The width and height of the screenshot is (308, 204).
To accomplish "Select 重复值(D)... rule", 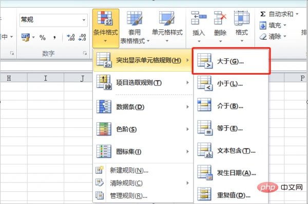I will pos(231,195).
